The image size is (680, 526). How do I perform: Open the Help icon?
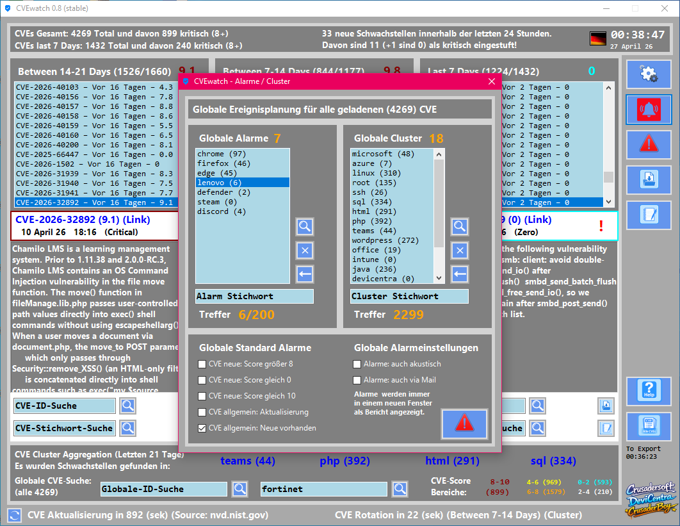coord(649,391)
